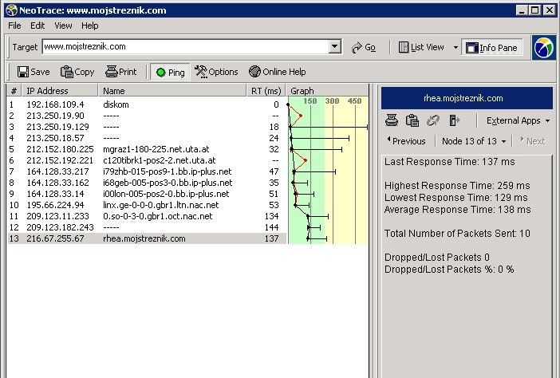The width and height of the screenshot is (560, 378).
Task: Click the # column header
Action: [x=14, y=91]
